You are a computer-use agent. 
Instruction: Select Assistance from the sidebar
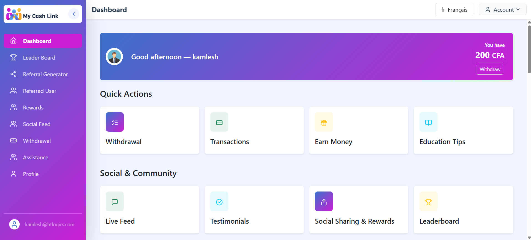click(36, 157)
